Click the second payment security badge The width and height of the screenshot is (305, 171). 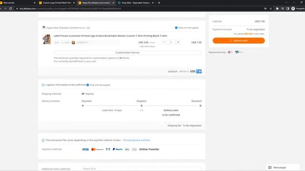point(239,52)
